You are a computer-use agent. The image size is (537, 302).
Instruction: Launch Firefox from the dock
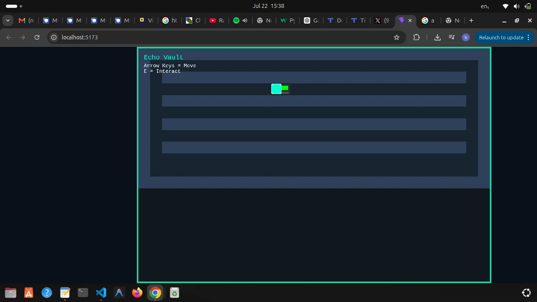pos(137,293)
